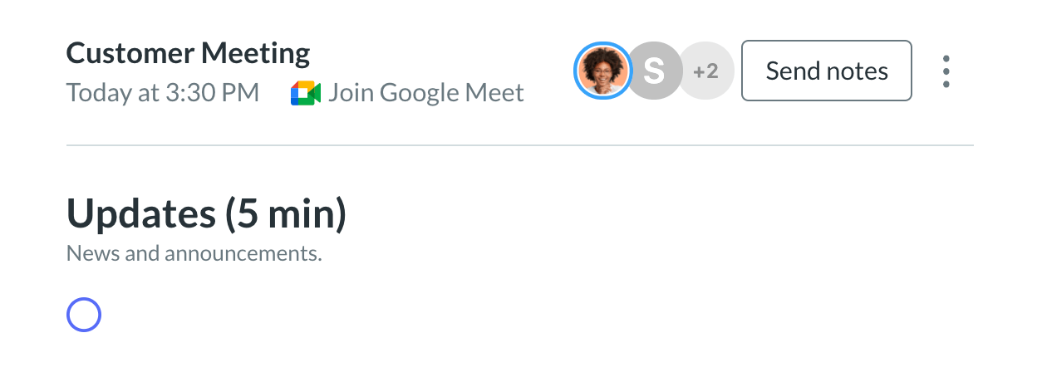Toggle the blue outlined circle checkbox
This screenshot has height=372, width=1037.
click(x=84, y=315)
